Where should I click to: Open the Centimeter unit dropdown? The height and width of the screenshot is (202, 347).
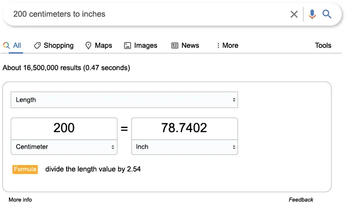[x=64, y=147]
